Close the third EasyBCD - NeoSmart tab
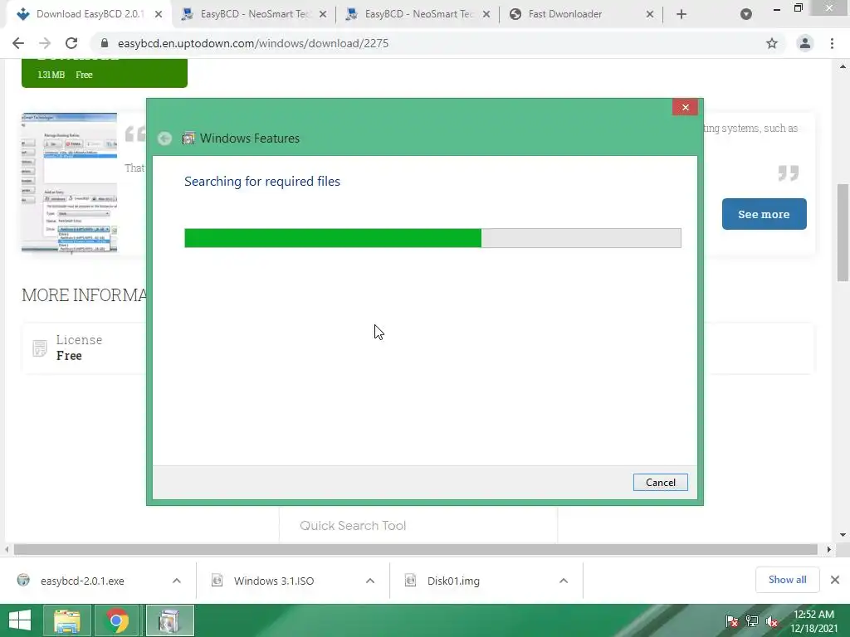 click(x=486, y=15)
